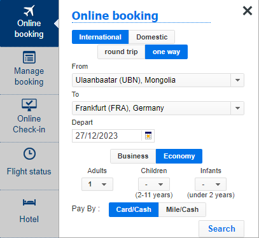259x238 pixels.
Task: Open the Adults count dropdown
Action: (x=97, y=184)
